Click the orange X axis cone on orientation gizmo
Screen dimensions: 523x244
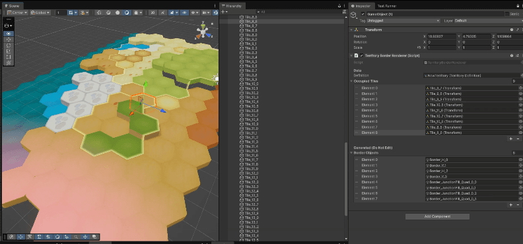198,36
